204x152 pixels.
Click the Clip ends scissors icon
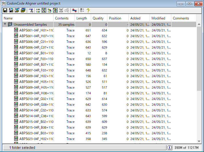[31, 11]
